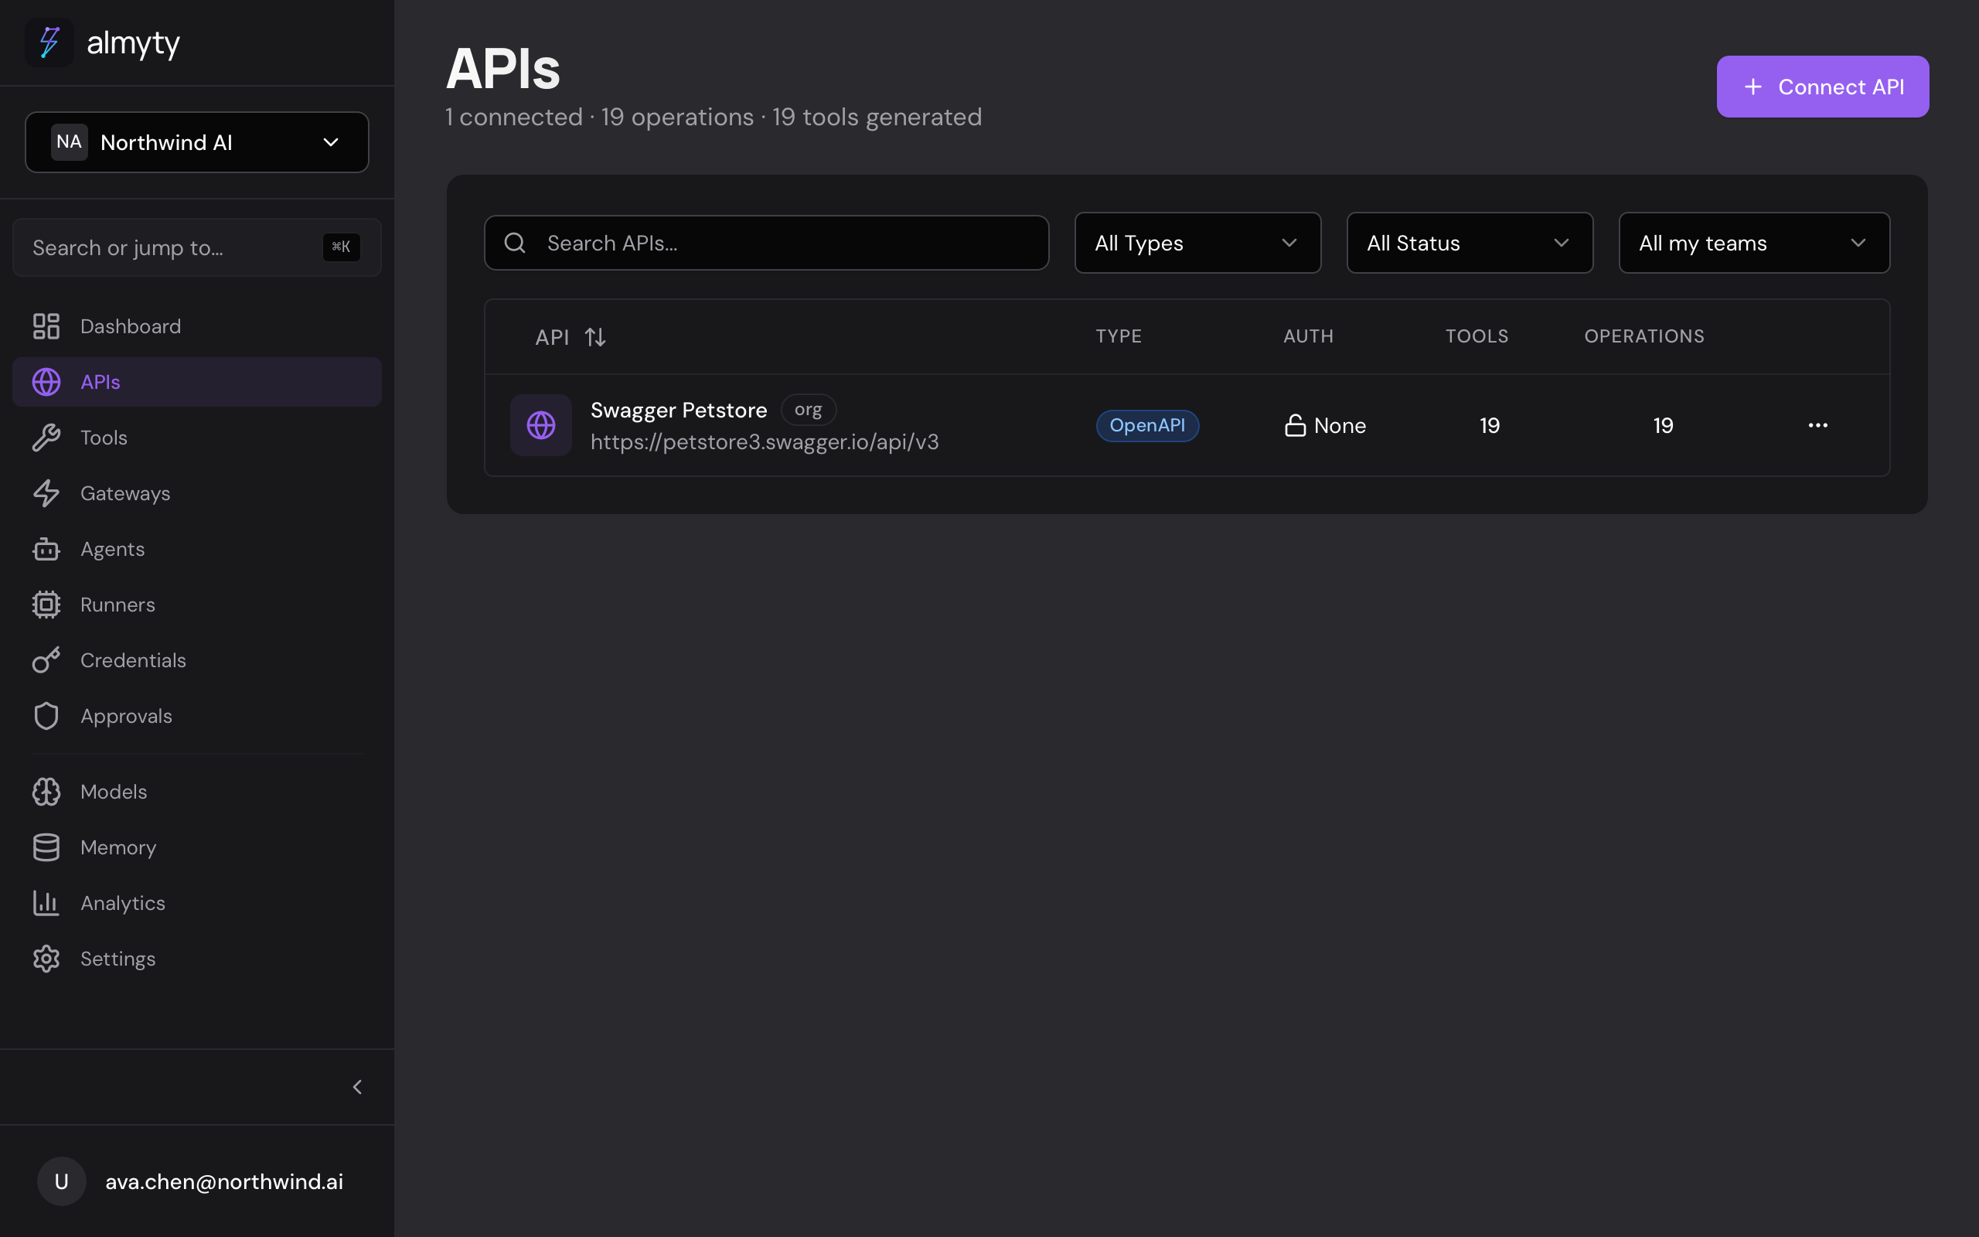Open the Swagger Petstore row actions menu
The image size is (1979, 1237).
(x=1817, y=425)
